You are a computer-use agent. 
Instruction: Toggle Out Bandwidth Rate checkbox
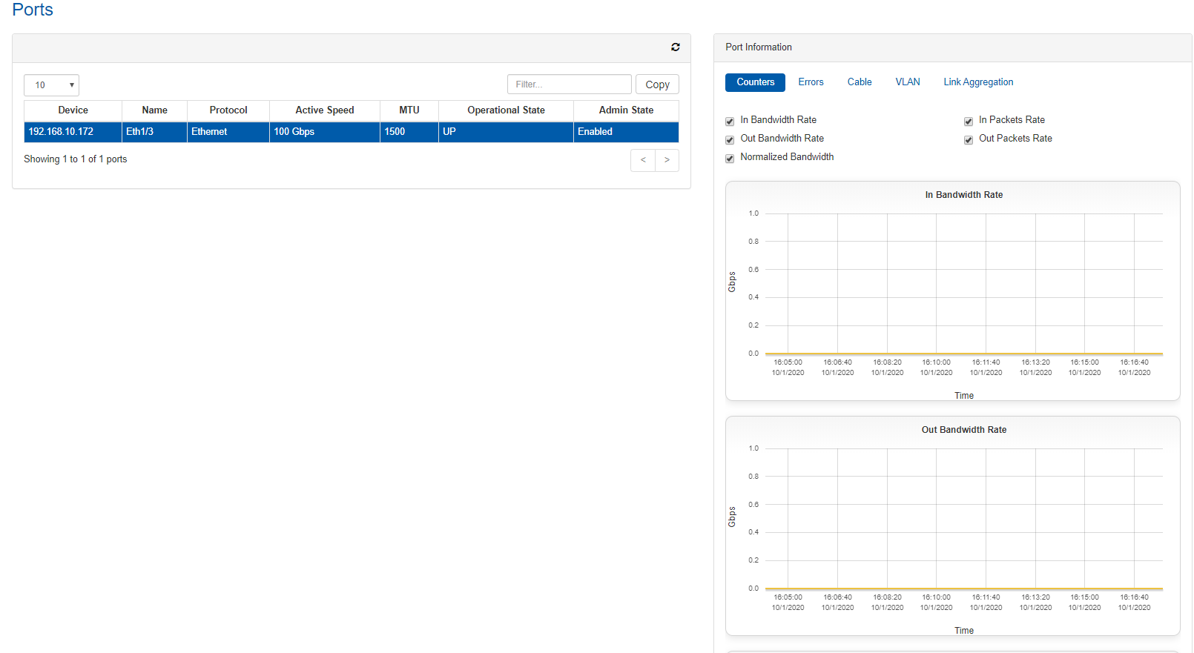(730, 139)
